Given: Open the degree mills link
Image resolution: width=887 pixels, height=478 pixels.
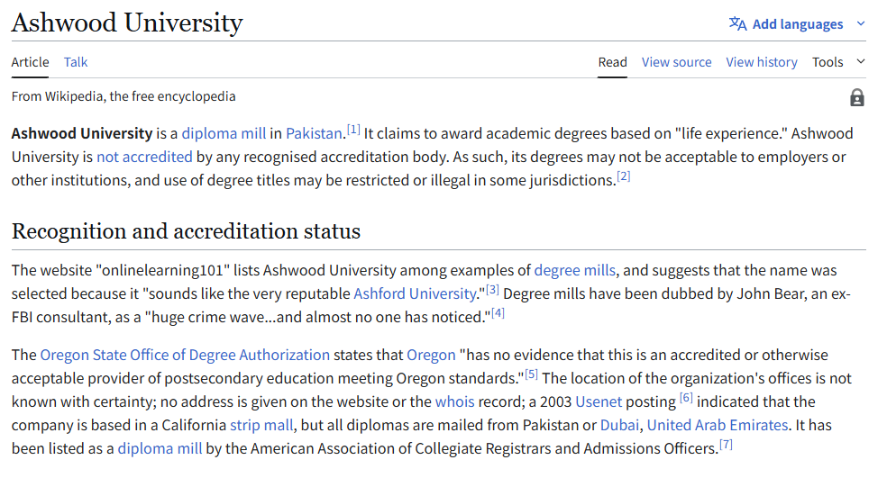Looking at the screenshot, I should click(575, 270).
